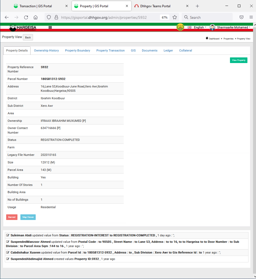Open the English language dropdown
The width and height of the screenshot is (256, 279).
(200, 27)
